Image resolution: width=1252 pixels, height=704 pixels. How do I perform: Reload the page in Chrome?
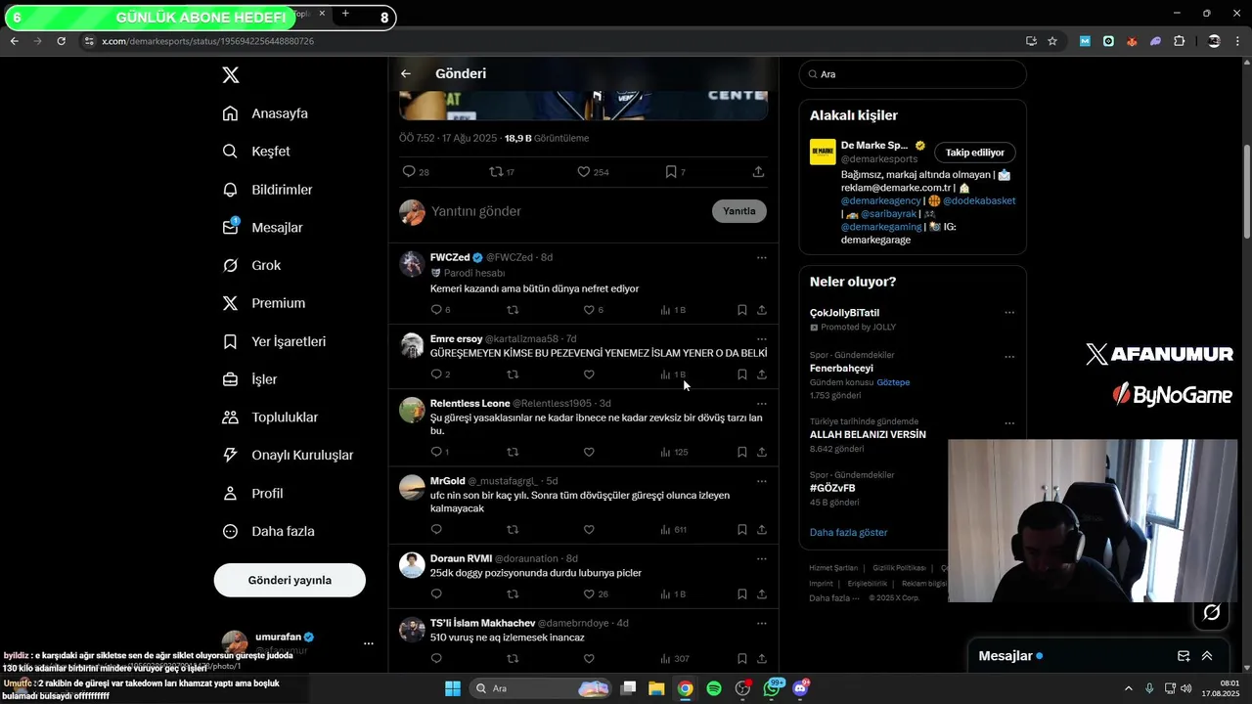point(61,41)
